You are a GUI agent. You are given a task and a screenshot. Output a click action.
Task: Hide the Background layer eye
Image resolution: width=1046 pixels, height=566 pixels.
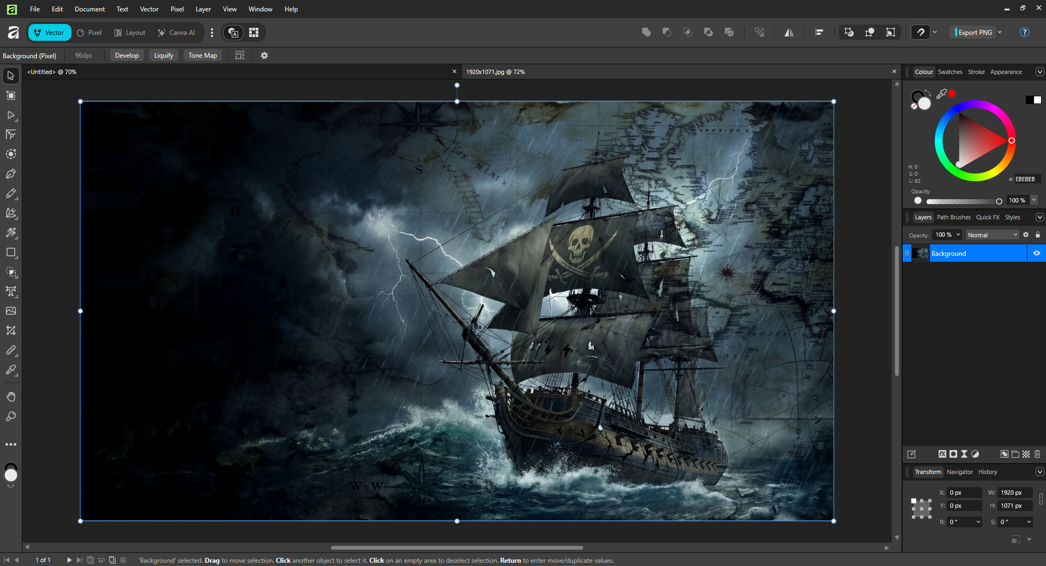pos(1037,254)
